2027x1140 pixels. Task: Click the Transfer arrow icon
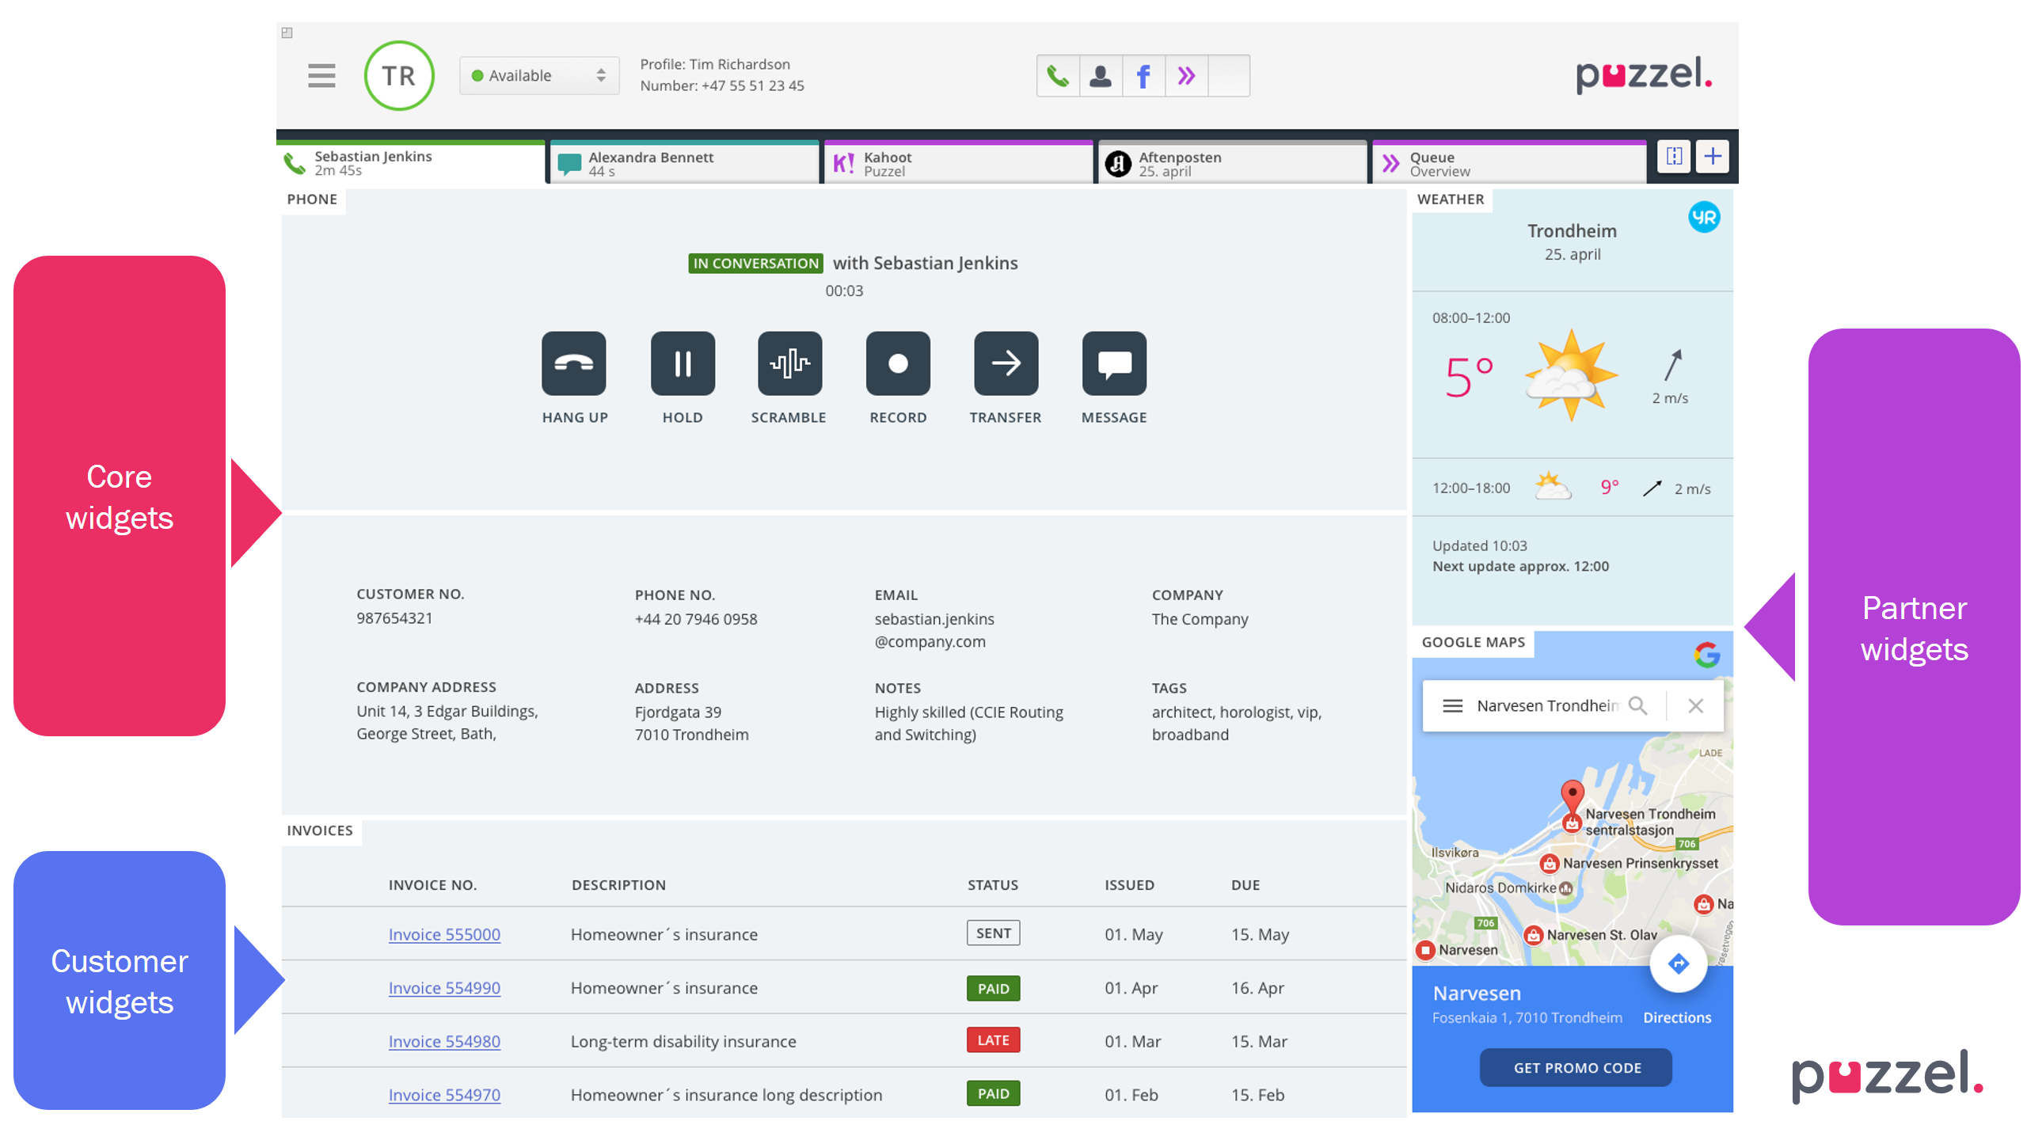pyautogui.click(x=1005, y=363)
